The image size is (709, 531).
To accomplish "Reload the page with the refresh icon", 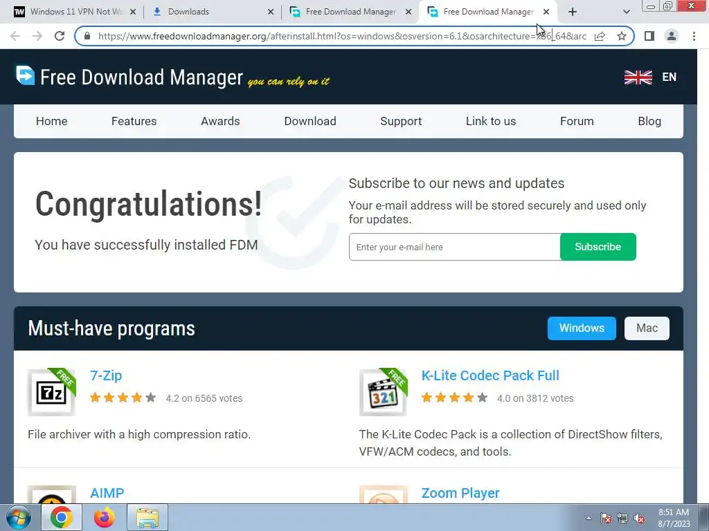I will [60, 36].
